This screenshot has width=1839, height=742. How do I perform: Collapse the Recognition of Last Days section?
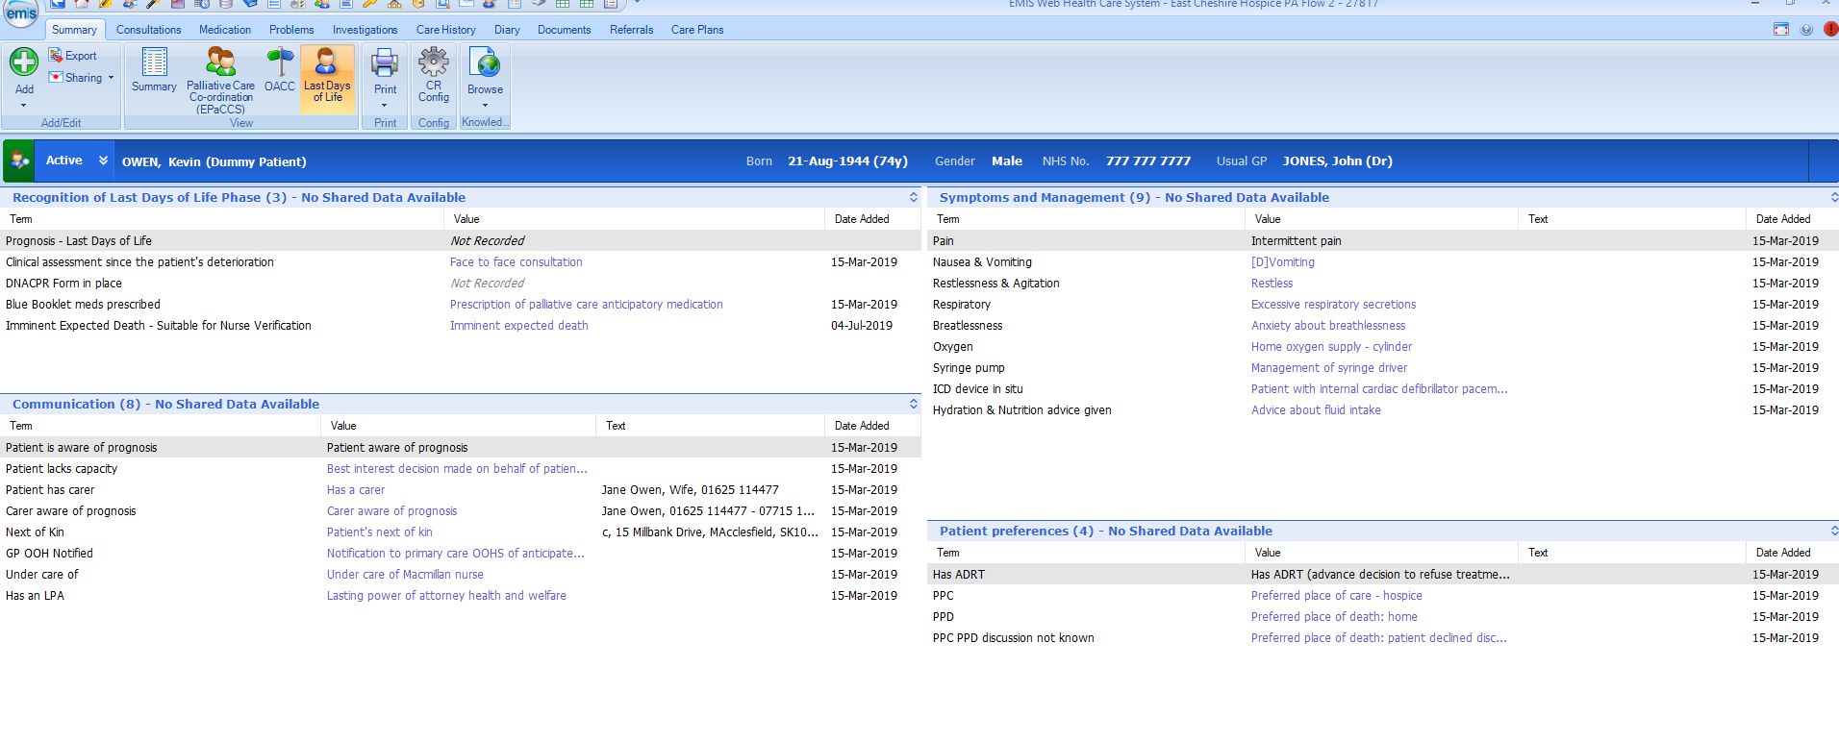coord(914,197)
